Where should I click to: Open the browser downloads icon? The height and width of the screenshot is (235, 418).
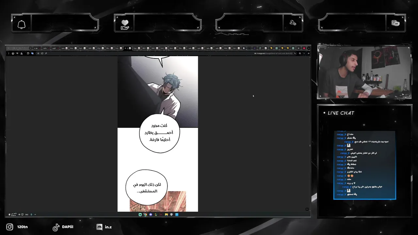point(22,53)
